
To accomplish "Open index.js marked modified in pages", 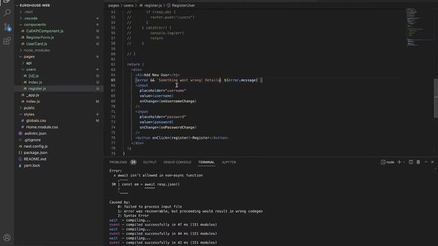I will click(x=33, y=102).
